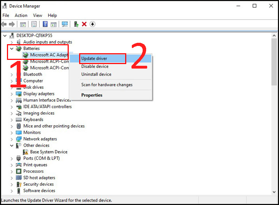This screenshot has width=279, height=205.
Task: Click the red X uninstall toolbar icon
Action: click(x=84, y=24)
